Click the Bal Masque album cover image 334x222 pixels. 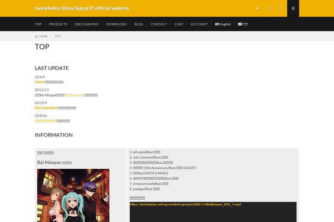coord(73,195)
